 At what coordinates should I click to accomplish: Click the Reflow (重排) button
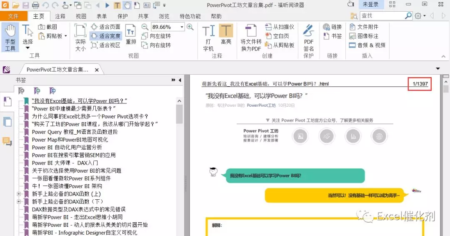point(131,35)
